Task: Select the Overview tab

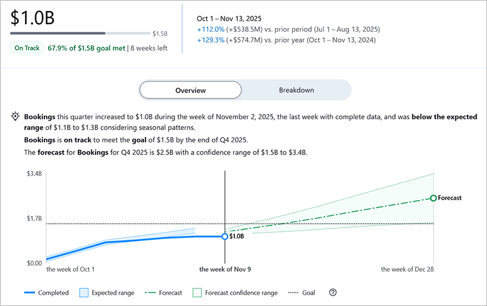Action: click(x=191, y=90)
